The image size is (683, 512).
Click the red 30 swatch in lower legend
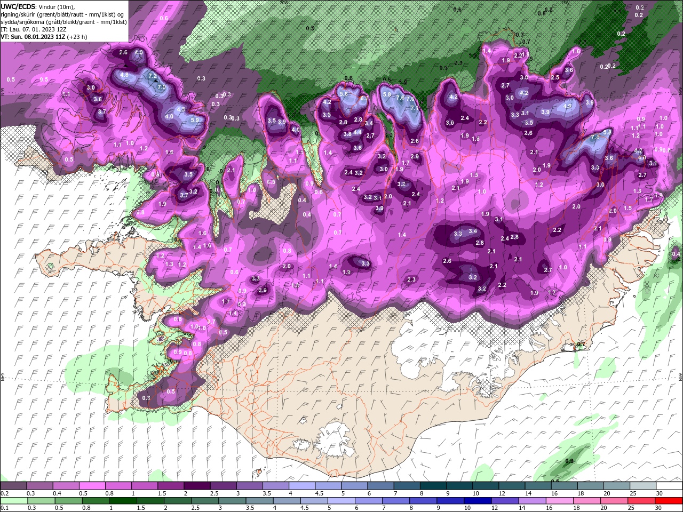click(x=668, y=501)
